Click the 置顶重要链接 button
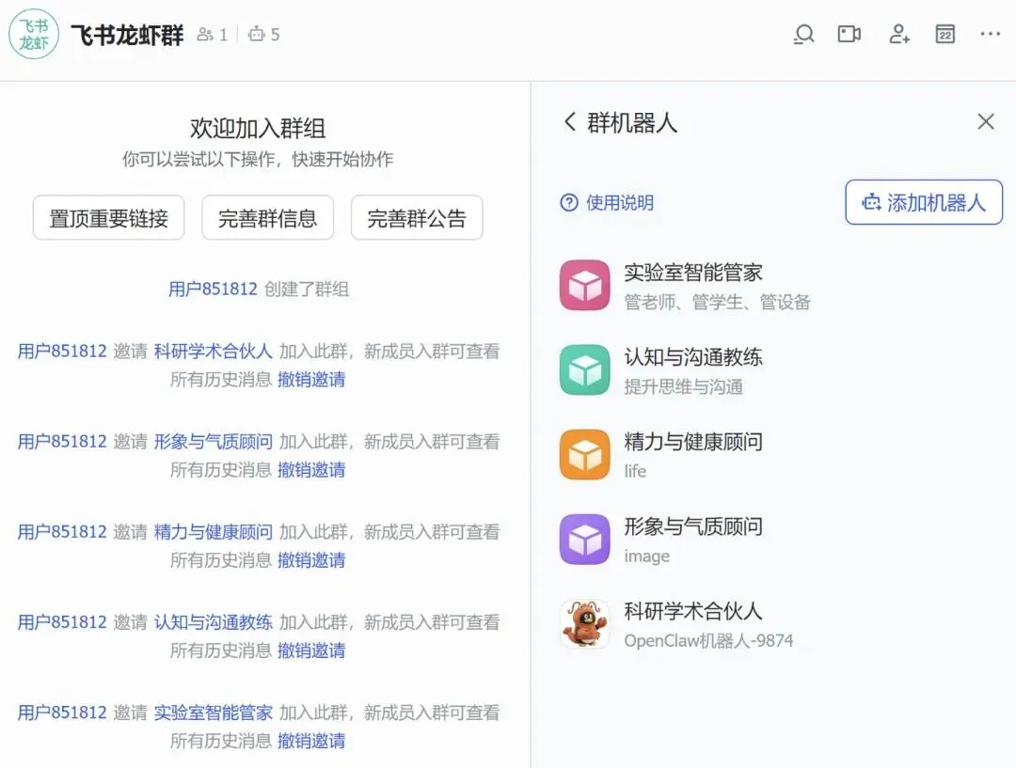Viewport: 1016px width, 768px height. point(109,218)
